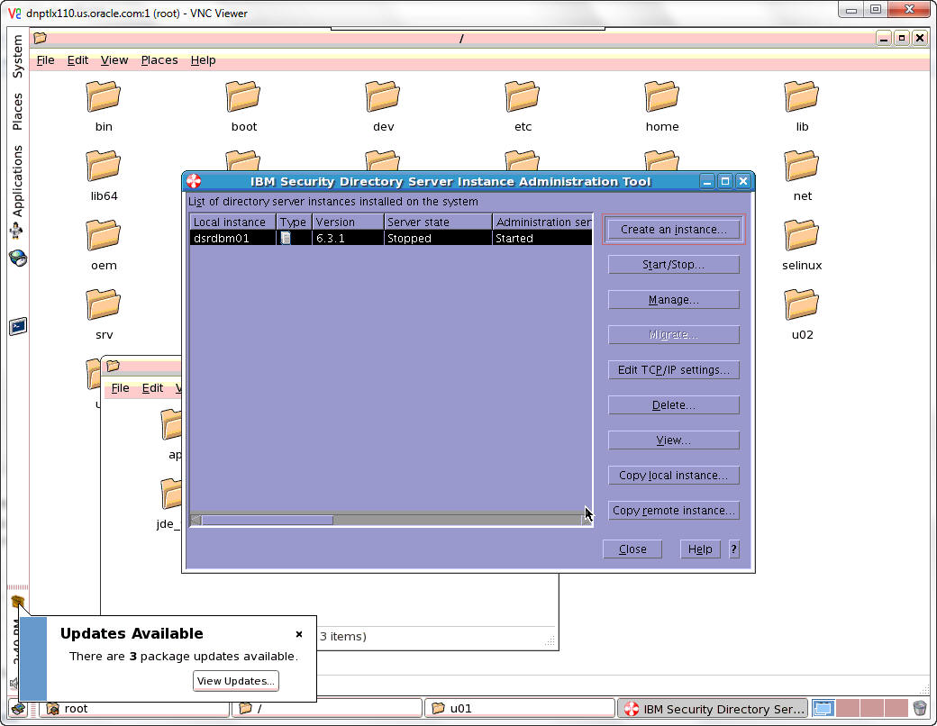This screenshot has width=937, height=726.
Task: Open the trash icon in panel
Action: [920, 709]
